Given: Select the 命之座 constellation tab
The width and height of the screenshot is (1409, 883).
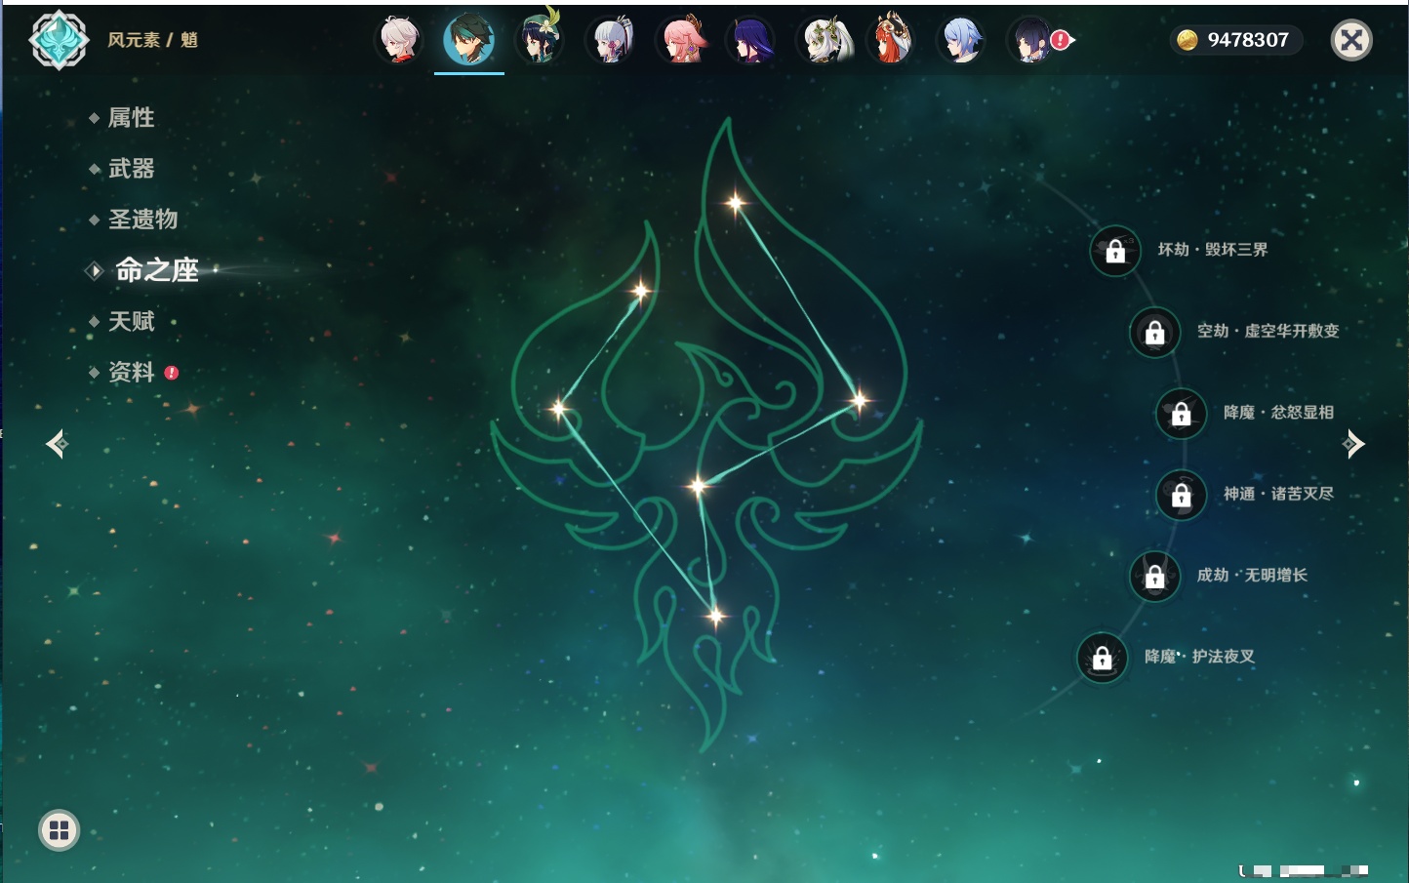Looking at the screenshot, I should (x=156, y=270).
